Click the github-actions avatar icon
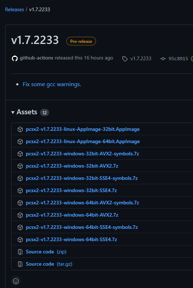The image size is (193, 288). pos(15,58)
